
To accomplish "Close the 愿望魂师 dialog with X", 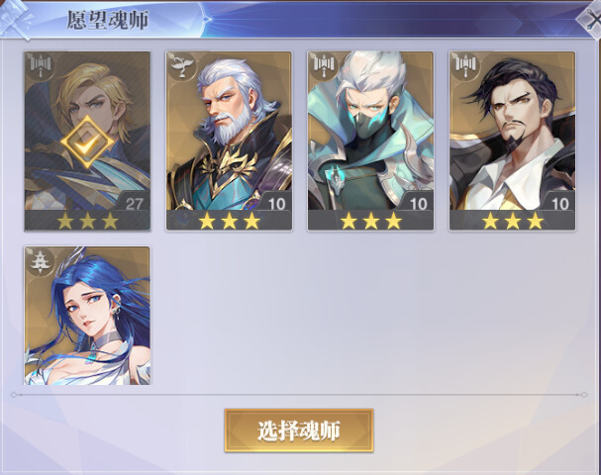I will (590, 21).
